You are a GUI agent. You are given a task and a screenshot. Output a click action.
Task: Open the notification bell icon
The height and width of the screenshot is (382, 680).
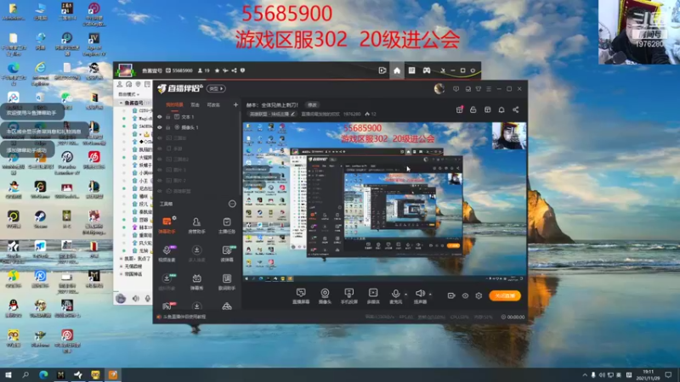(x=501, y=110)
